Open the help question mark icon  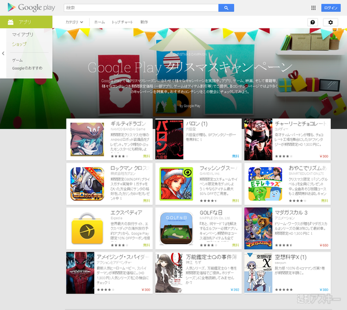[x=312, y=22]
